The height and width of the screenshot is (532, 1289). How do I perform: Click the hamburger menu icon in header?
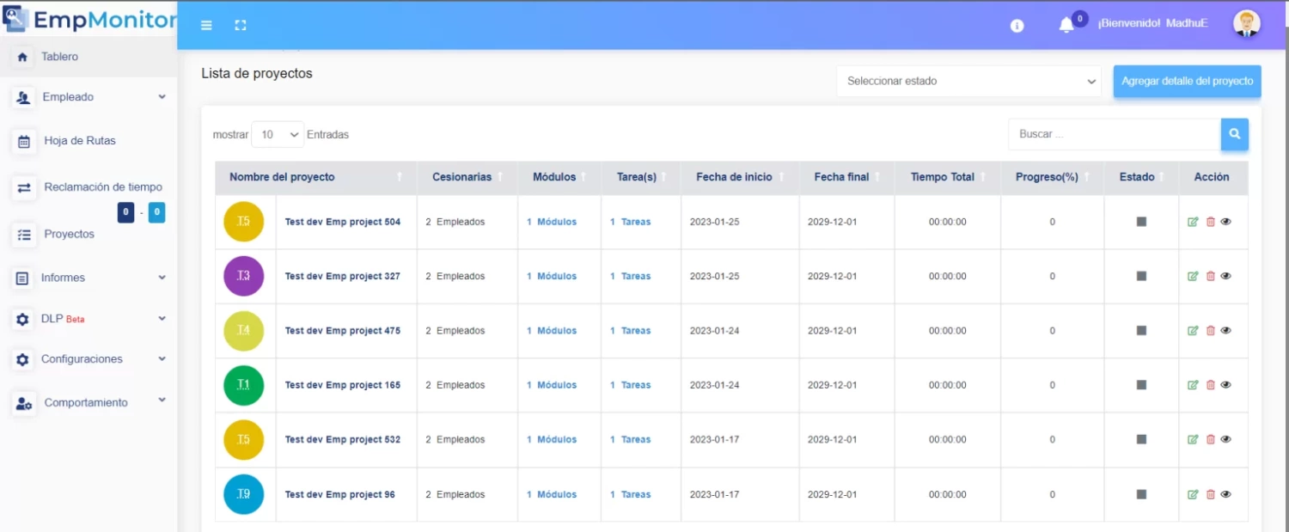point(206,26)
